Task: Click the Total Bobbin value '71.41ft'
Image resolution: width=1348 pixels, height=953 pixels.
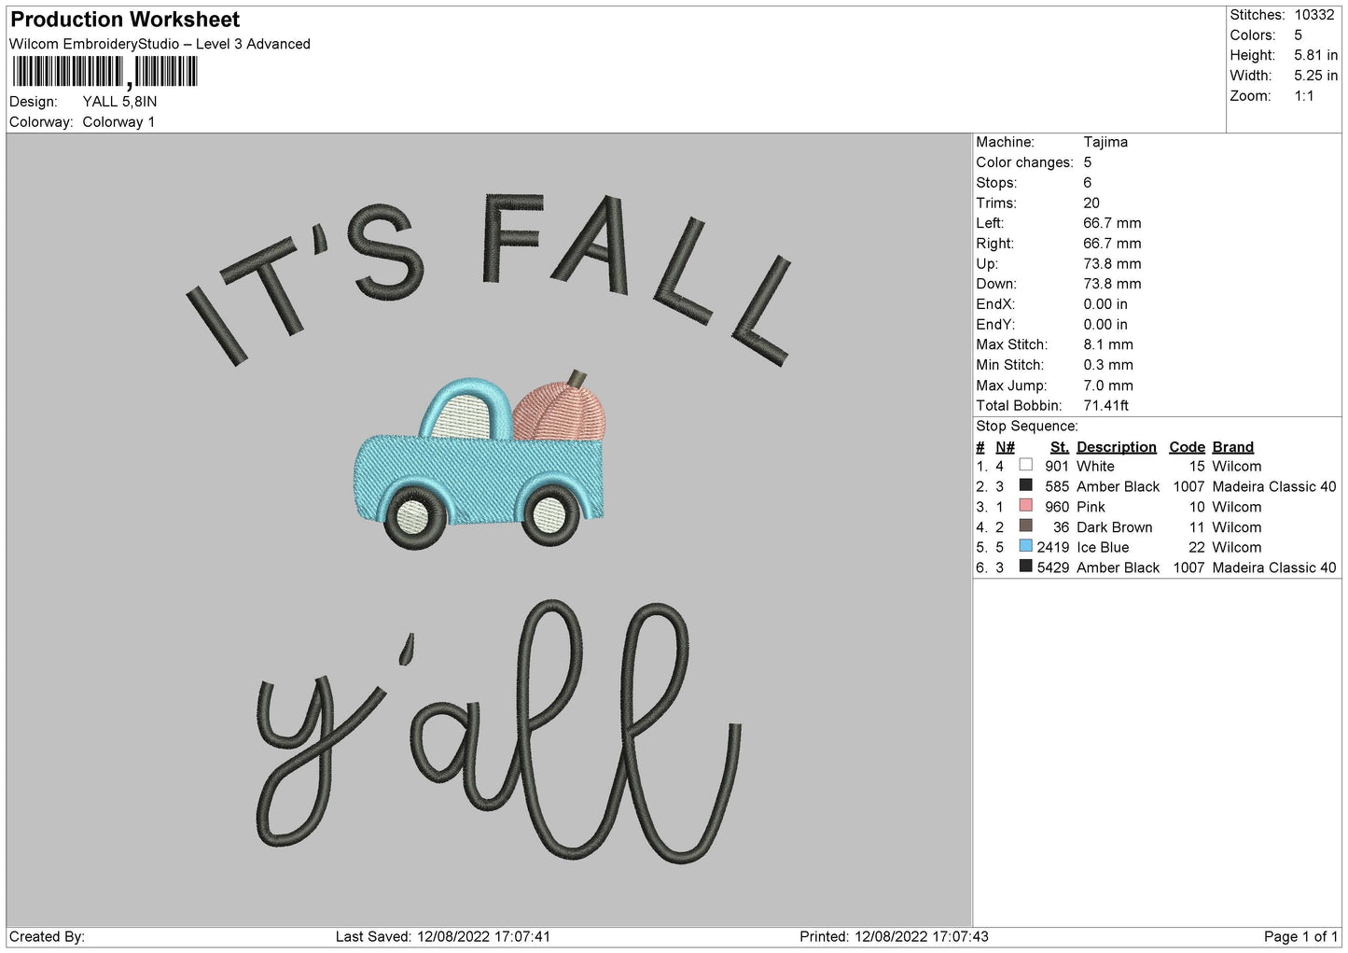Action: point(1106,405)
